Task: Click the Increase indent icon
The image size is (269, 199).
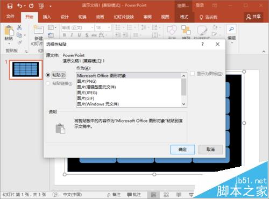Action: click(x=125, y=35)
